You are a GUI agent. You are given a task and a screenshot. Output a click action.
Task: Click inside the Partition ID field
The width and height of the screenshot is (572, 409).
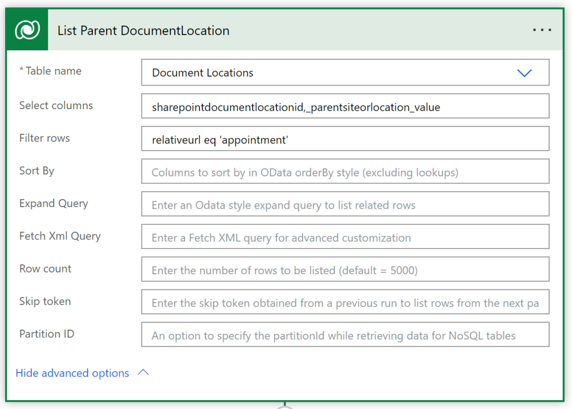345,336
